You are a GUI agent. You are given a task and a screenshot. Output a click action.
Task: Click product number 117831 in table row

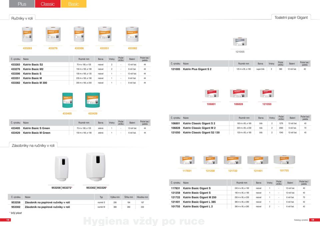point(176,188)
